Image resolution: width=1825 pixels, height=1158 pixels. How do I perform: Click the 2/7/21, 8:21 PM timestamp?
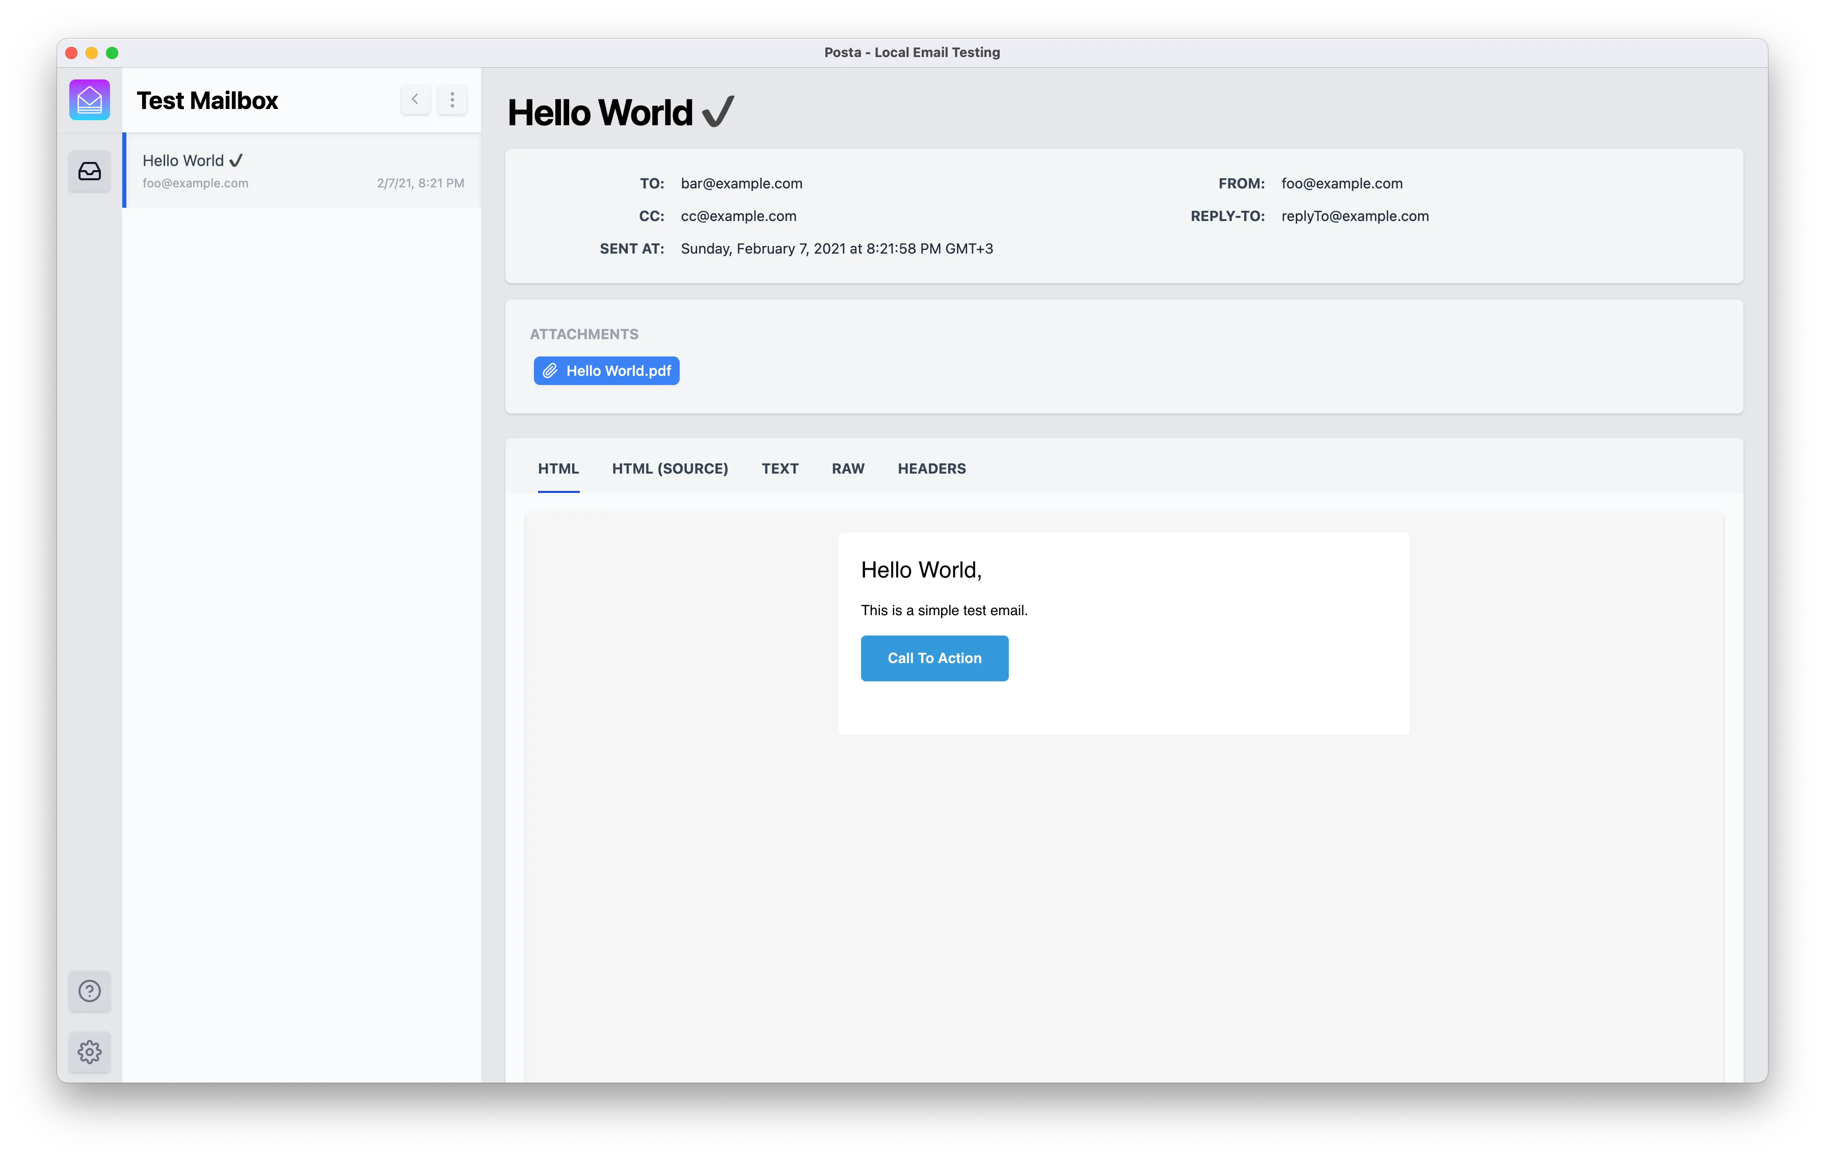click(x=421, y=183)
